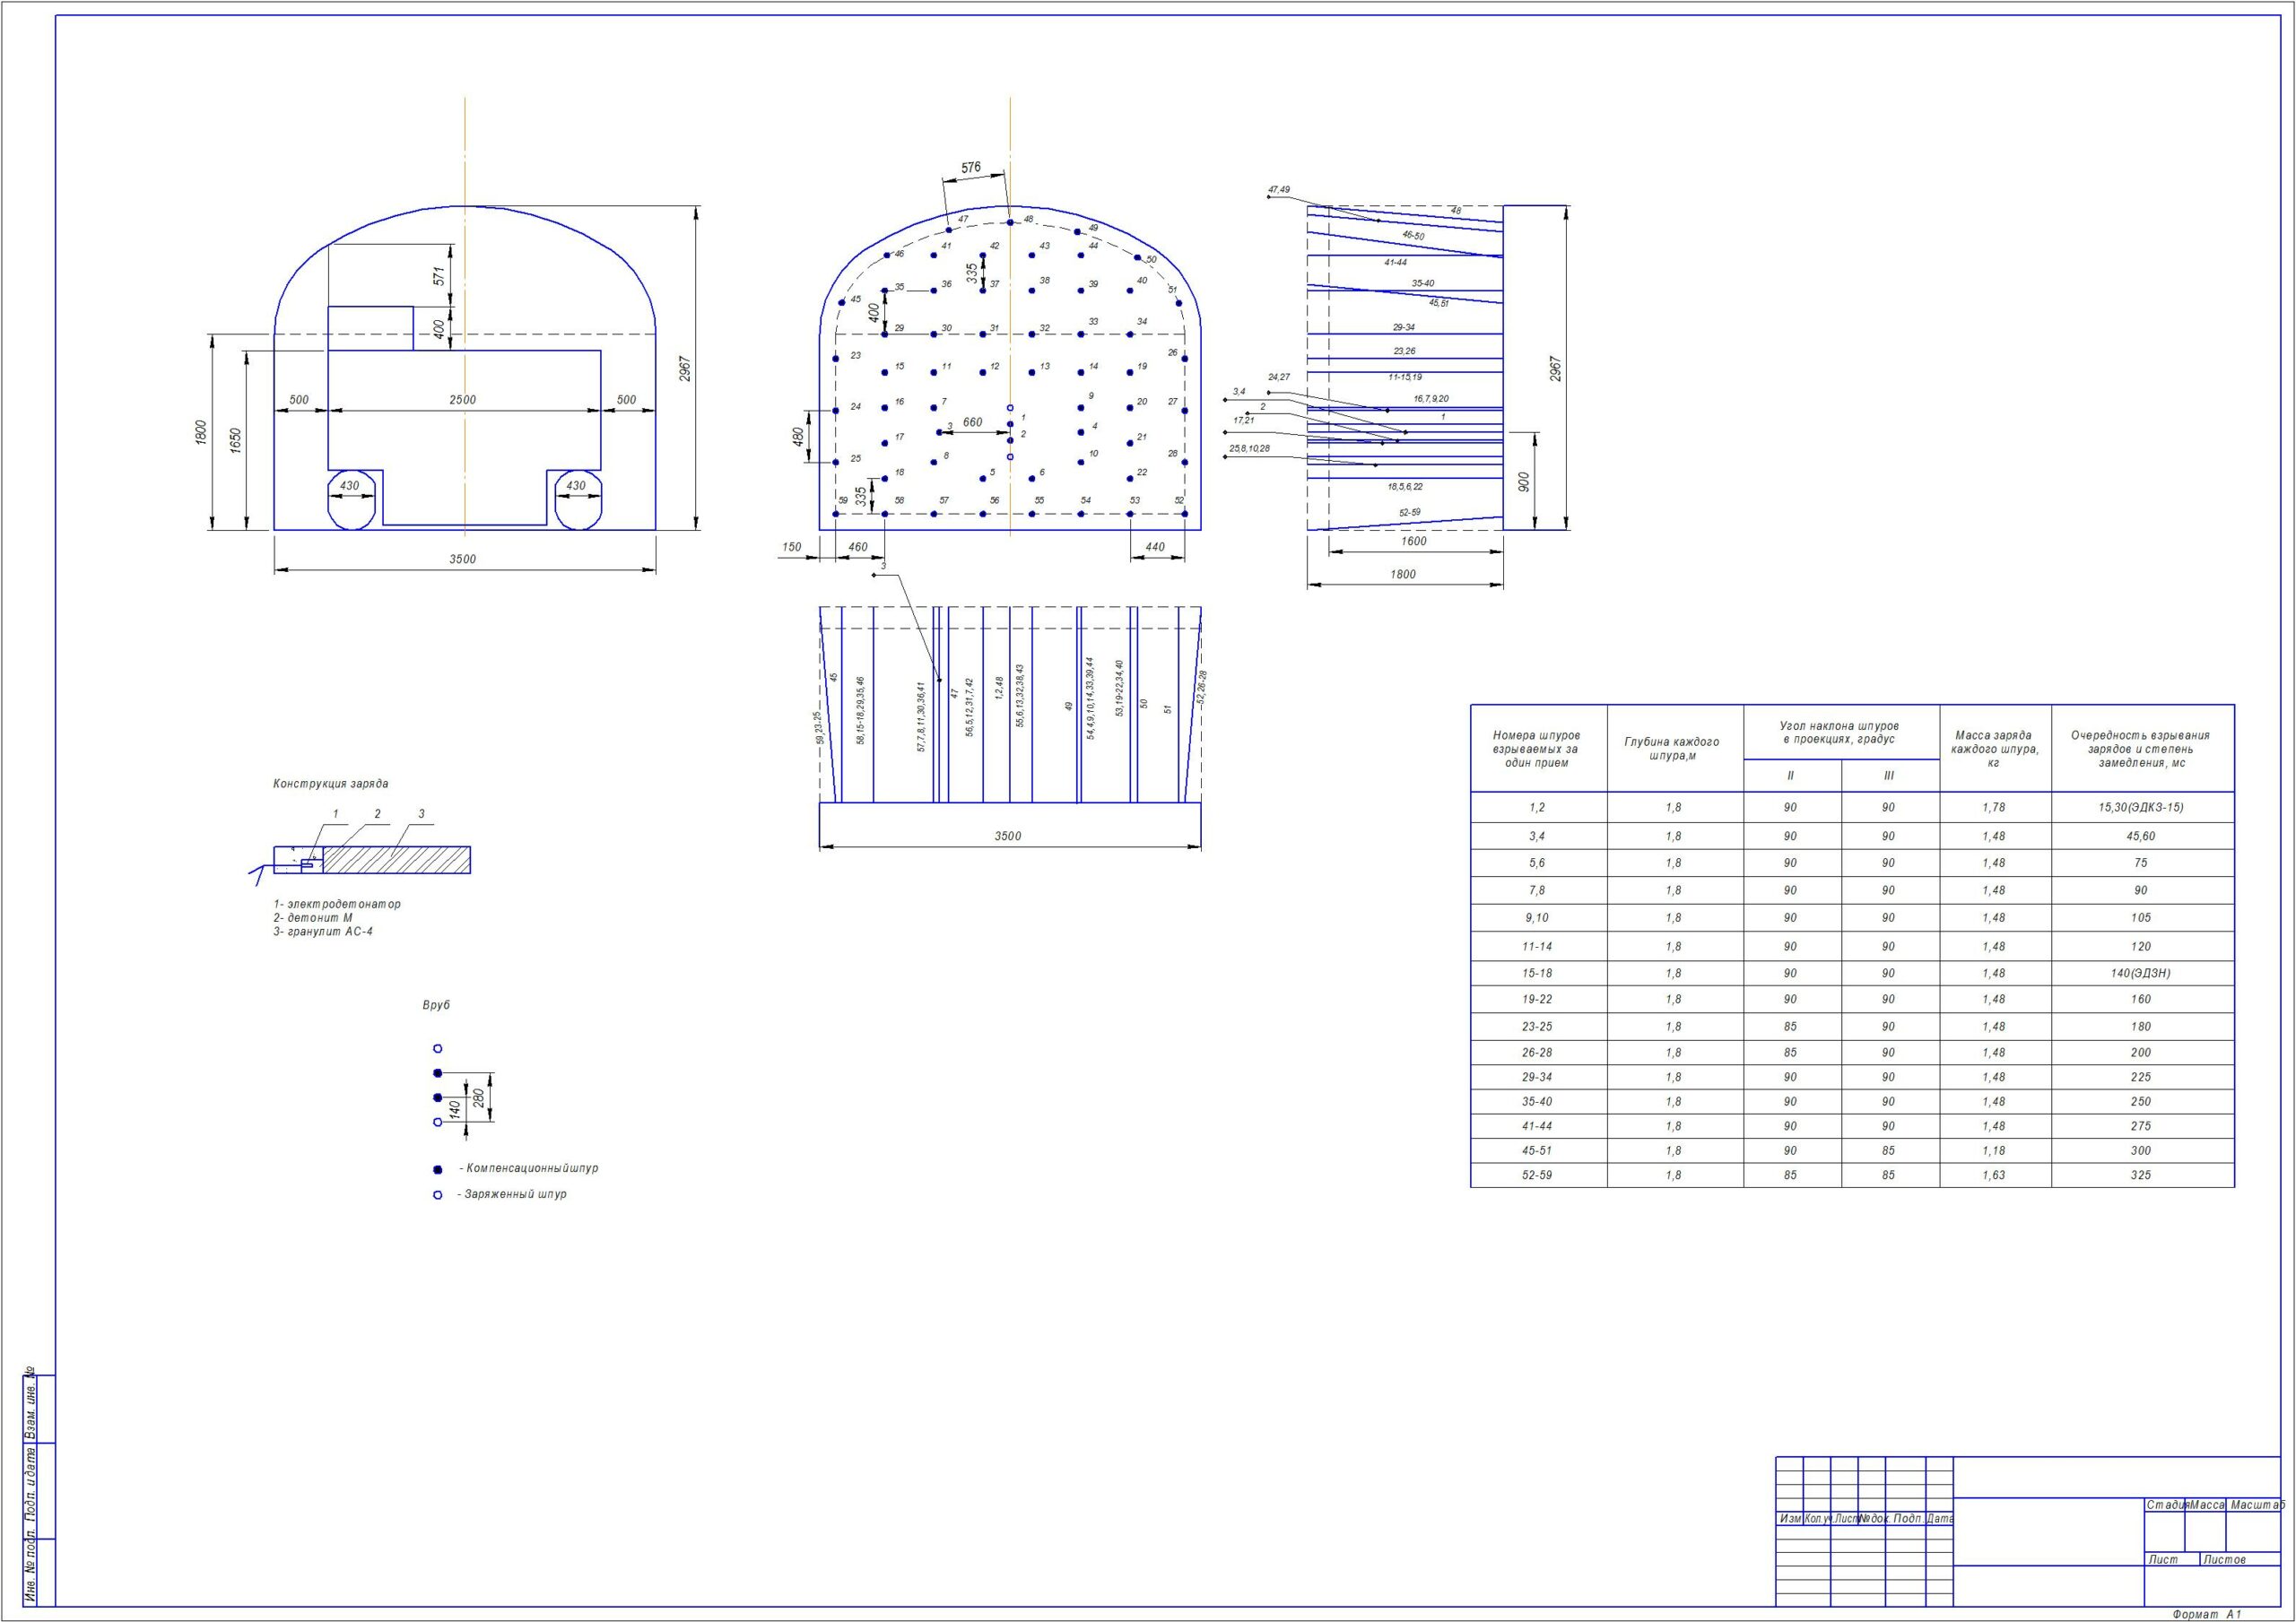Click the 'Вруб' heading label
The width and height of the screenshot is (2296, 1622).
point(436,1005)
